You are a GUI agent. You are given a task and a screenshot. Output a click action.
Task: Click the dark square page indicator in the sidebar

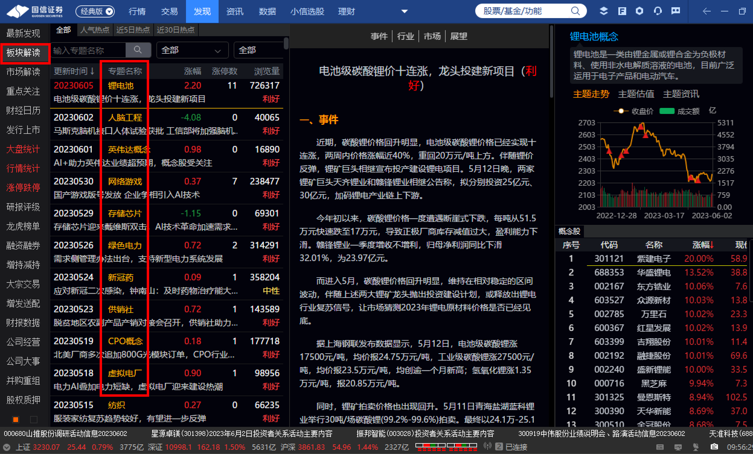point(34,420)
